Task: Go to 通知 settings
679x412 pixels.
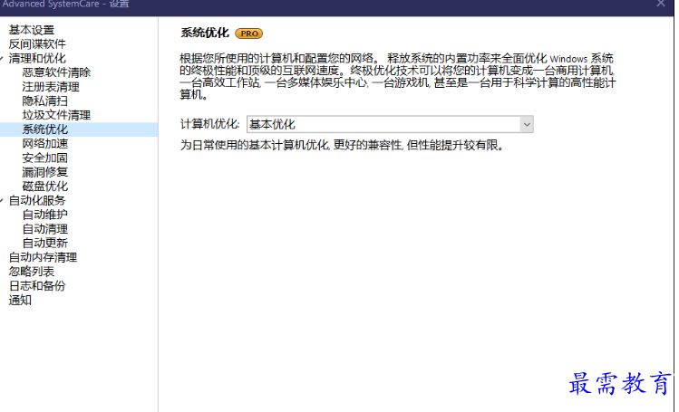Action: (20, 300)
